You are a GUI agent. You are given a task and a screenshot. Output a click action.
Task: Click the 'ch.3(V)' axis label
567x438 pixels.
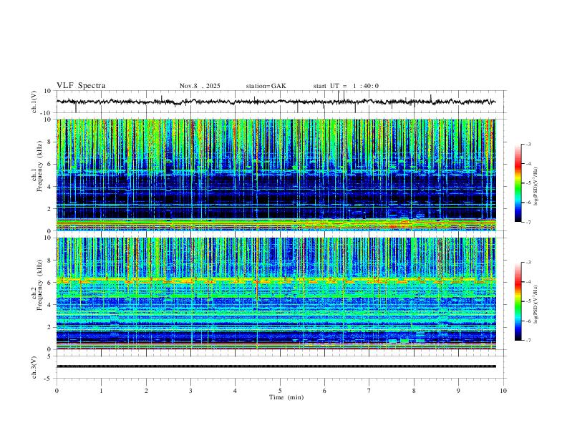34,368
